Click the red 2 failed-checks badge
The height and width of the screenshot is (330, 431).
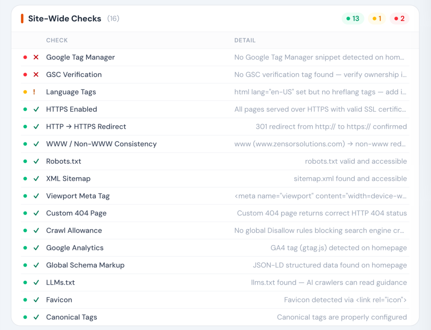point(399,18)
